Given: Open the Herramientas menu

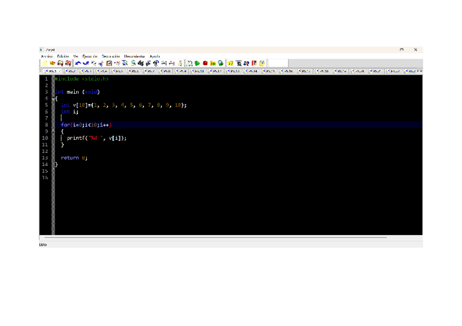Looking at the screenshot, I should click(x=134, y=56).
